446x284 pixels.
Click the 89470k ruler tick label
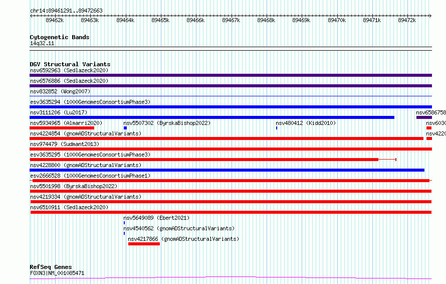[x=337, y=20]
